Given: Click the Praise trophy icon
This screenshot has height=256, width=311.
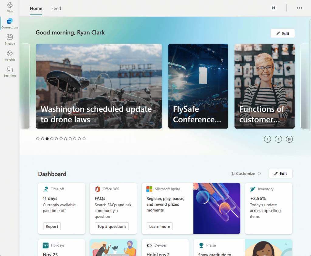Looking at the screenshot, I should click(x=201, y=245).
